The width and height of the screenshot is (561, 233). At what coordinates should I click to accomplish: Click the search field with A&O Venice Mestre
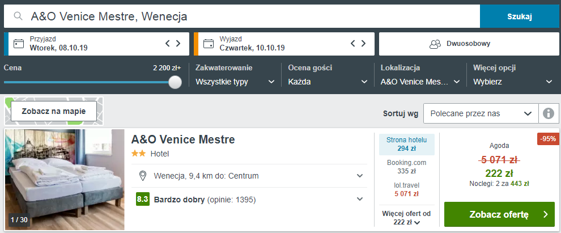(242, 16)
